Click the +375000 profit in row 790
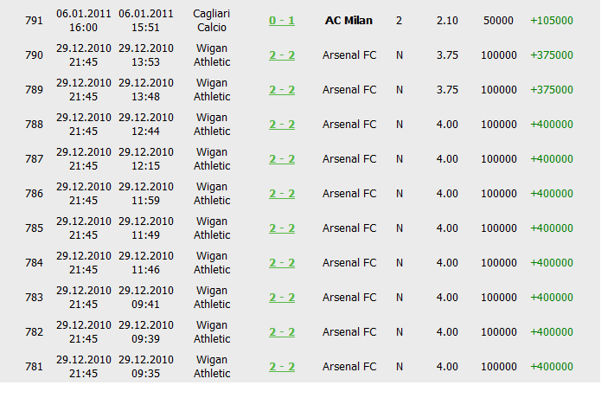The height and width of the screenshot is (398, 601). [551, 55]
